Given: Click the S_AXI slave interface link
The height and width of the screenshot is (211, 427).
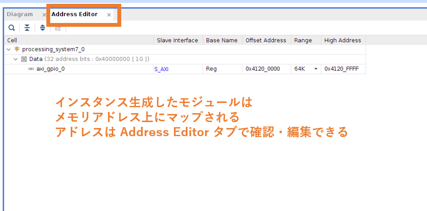Looking at the screenshot, I should coord(162,69).
